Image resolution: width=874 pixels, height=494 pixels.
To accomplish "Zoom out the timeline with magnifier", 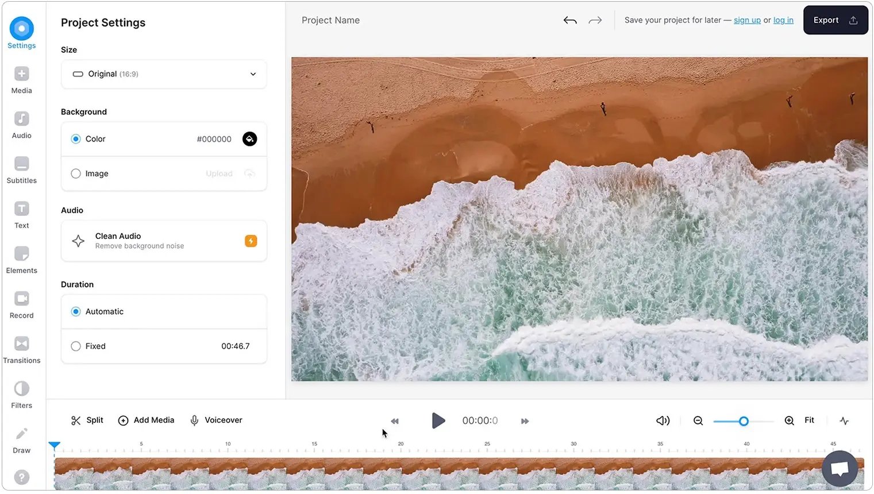I will click(x=698, y=421).
